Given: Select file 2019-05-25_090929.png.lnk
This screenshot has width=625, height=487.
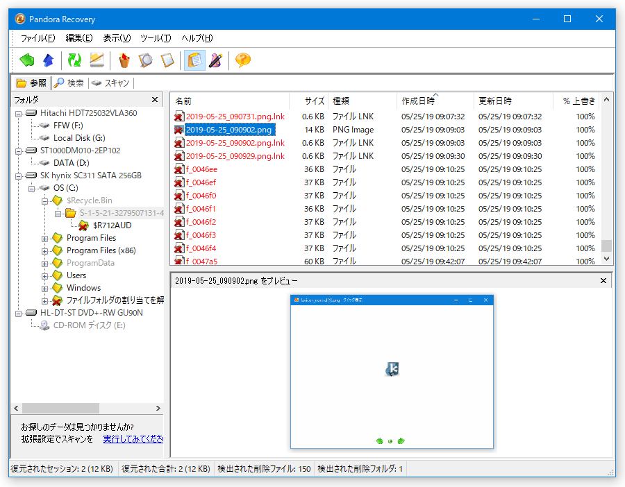Looking at the screenshot, I should click(235, 156).
